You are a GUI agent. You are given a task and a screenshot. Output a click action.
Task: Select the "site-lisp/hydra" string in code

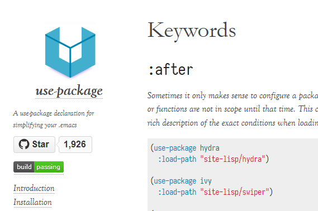pyautogui.click(x=232, y=159)
